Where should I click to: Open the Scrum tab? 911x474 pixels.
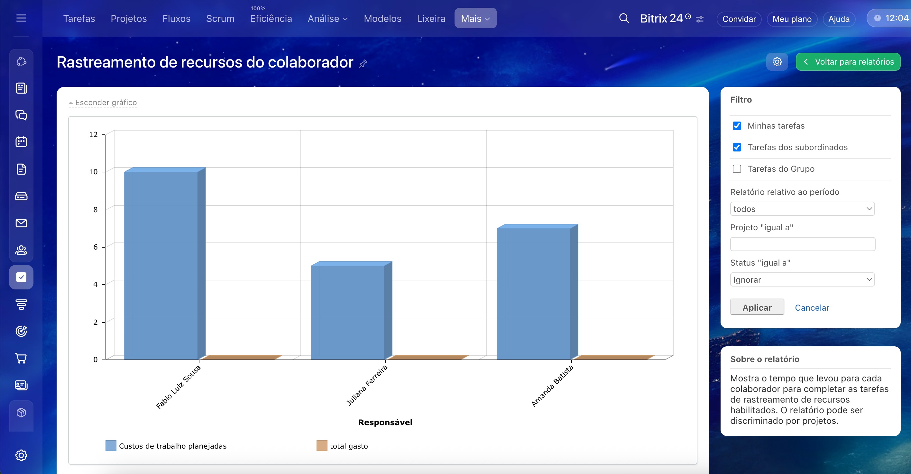pos(220,18)
